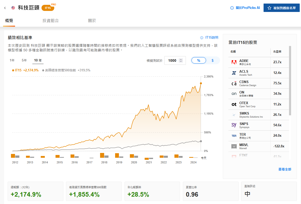Image resolution: width=301 pixels, height=204 pixels.
Task: Click the orange IT15 legend dot
Action: click(13, 70)
